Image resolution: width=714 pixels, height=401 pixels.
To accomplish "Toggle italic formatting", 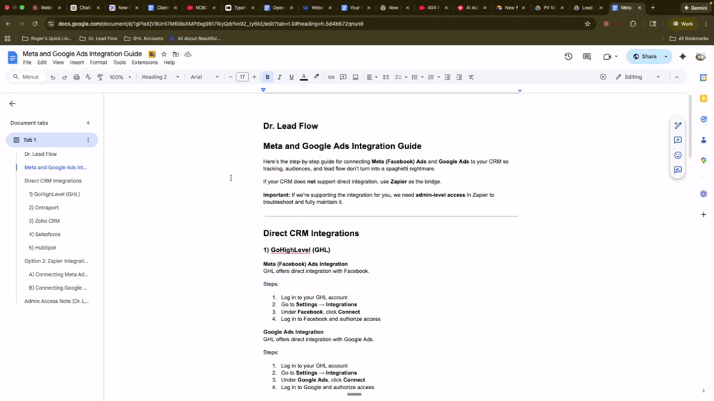I will 280,77.
